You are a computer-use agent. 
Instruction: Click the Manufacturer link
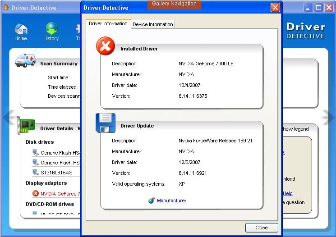click(x=172, y=201)
